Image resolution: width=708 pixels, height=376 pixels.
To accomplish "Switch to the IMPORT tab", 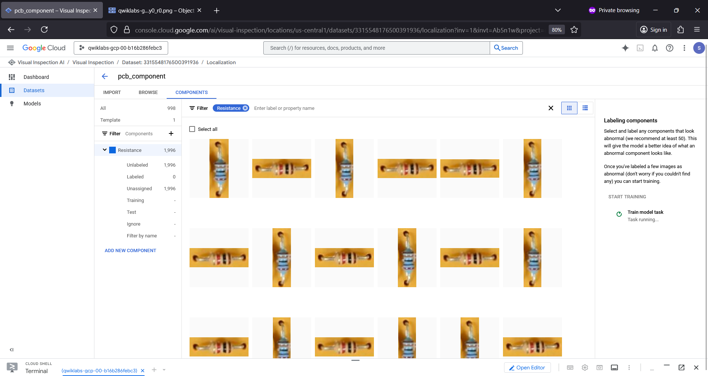I will pos(112,93).
